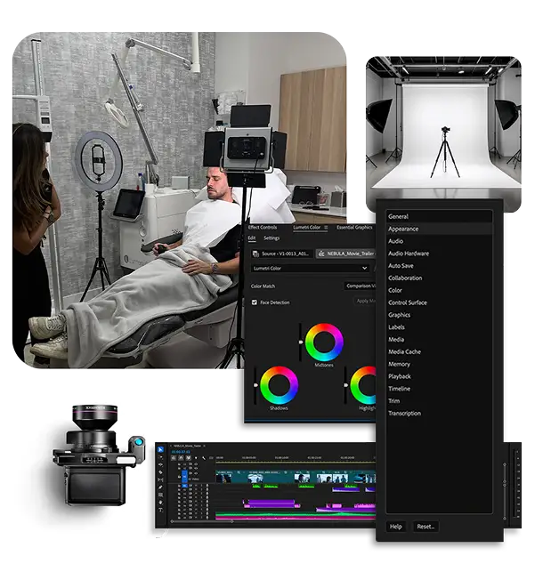Click the Reset... button in preferences

[426, 527]
